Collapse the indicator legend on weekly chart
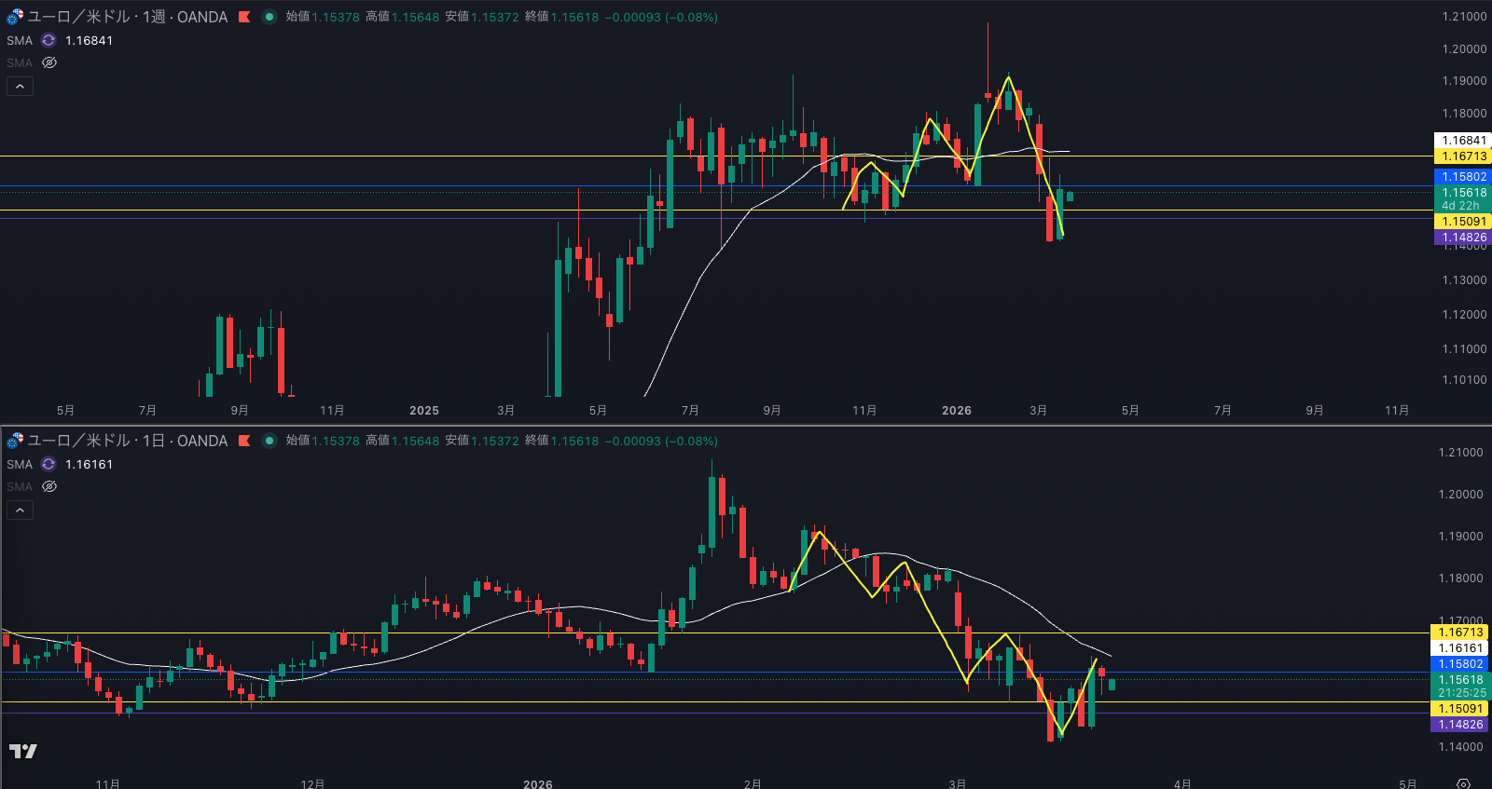The height and width of the screenshot is (789, 1492). [x=20, y=86]
